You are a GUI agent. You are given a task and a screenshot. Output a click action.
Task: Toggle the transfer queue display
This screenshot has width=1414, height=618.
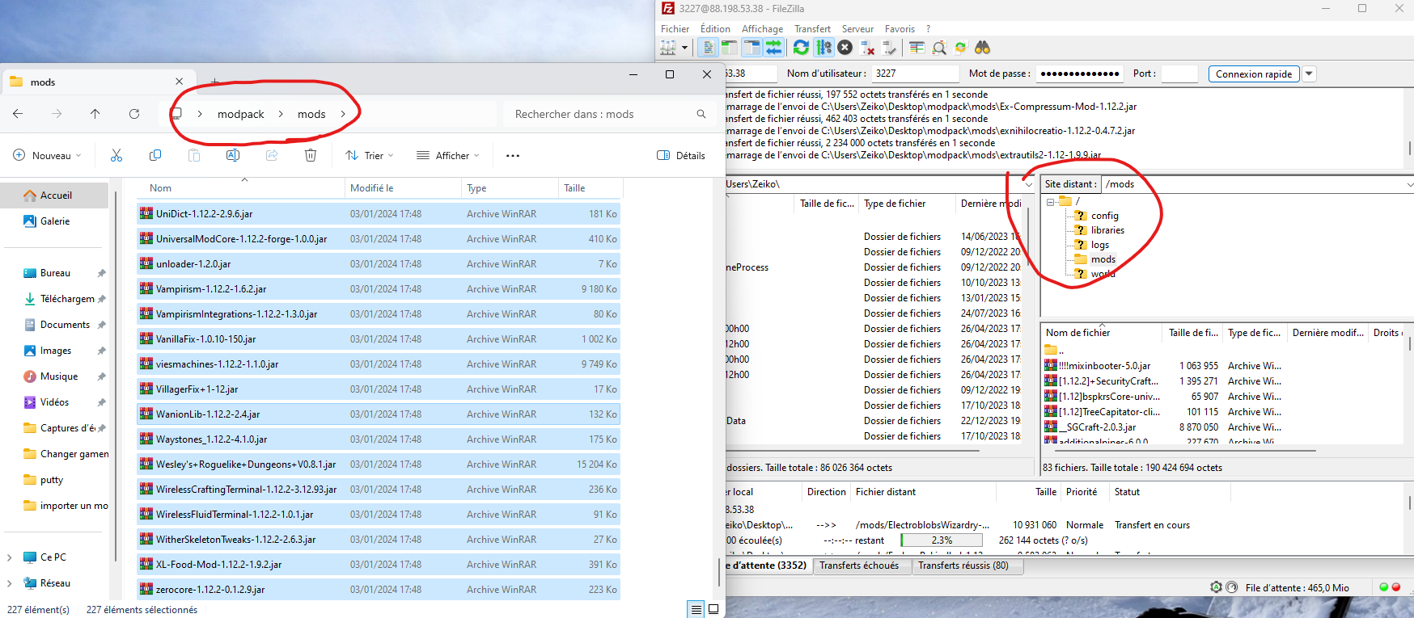tap(774, 48)
